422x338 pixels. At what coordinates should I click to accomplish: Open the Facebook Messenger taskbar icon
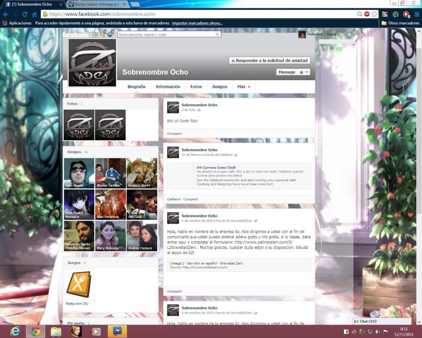[x=117, y=332]
